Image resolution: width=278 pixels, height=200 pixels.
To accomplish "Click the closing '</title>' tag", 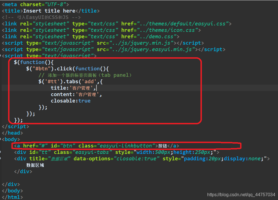I will coord(88,11).
